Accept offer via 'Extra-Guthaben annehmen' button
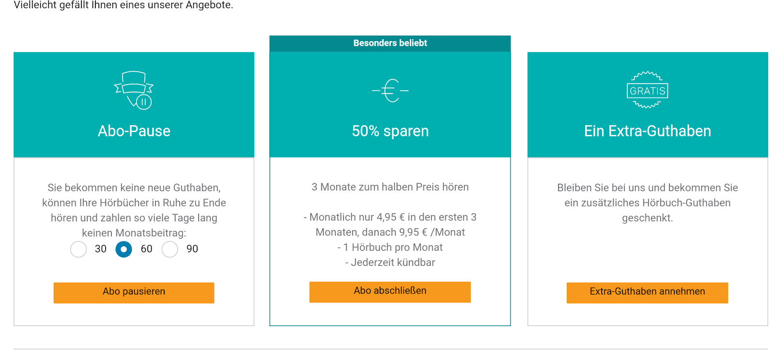Image resolution: width=775 pixels, height=364 pixels. click(647, 292)
